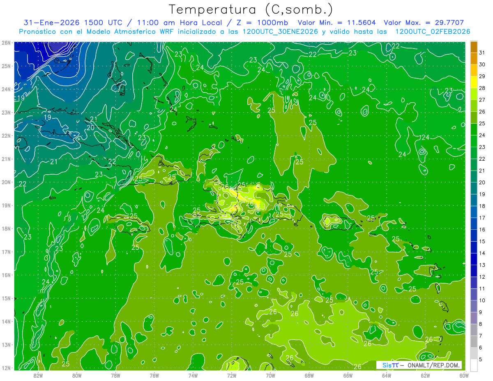Click the '62W' longitude axis label

click(x=425, y=375)
